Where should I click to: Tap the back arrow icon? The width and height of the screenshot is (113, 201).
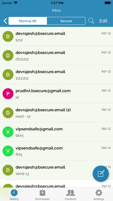5,21
